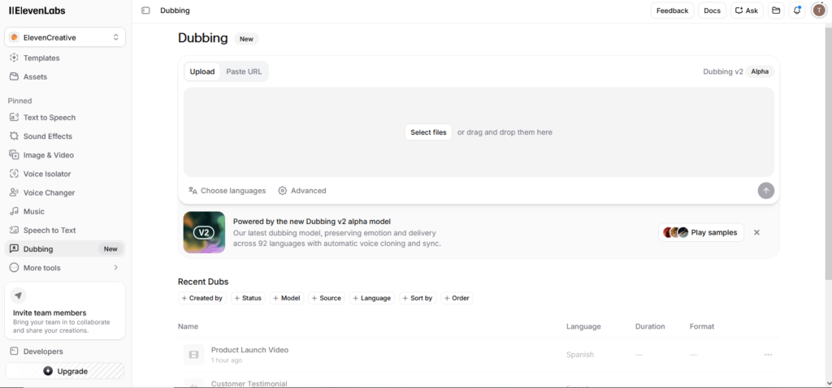Open the Assets folder icon
Image resolution: width=832 pixels, height=388 pixels.
coord(15,76)
